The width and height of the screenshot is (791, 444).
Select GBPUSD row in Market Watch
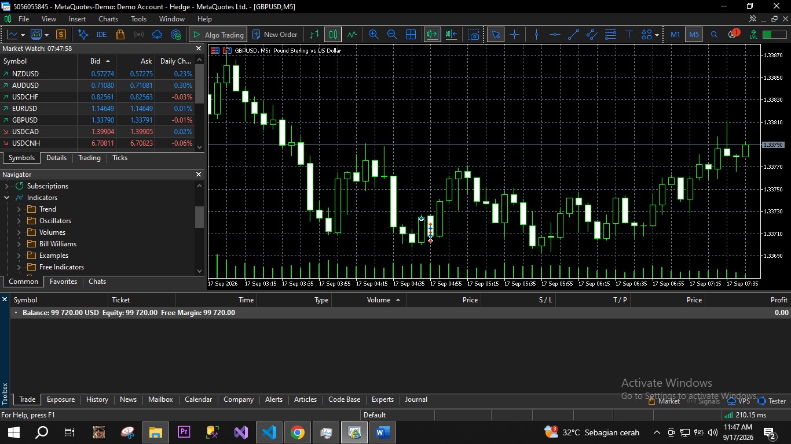point(97,120)
